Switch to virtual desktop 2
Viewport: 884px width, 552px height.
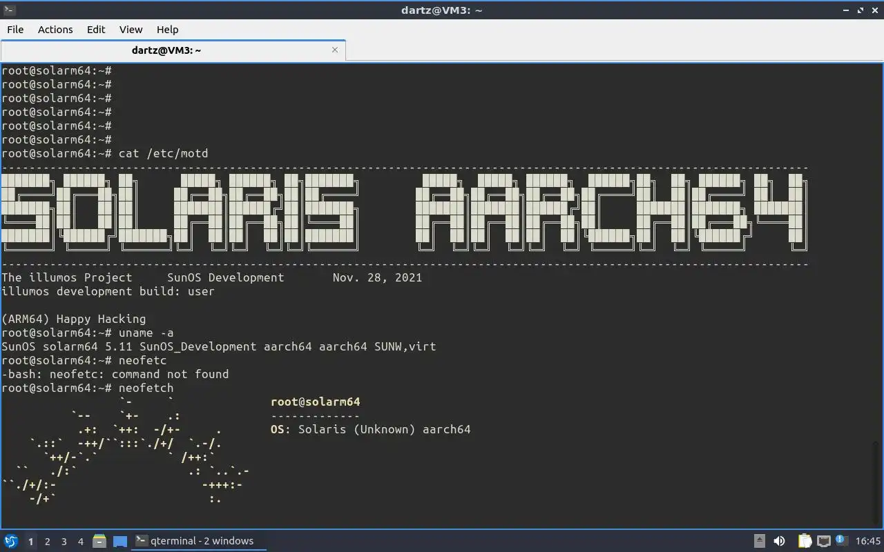tap(47, 542)
